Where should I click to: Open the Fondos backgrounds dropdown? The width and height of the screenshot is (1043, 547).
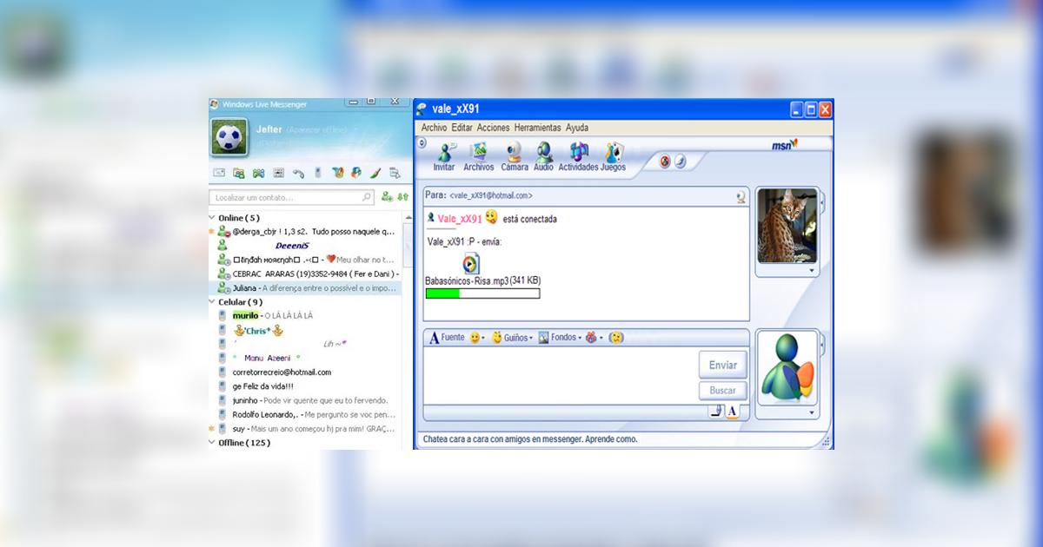click(558, 338)
